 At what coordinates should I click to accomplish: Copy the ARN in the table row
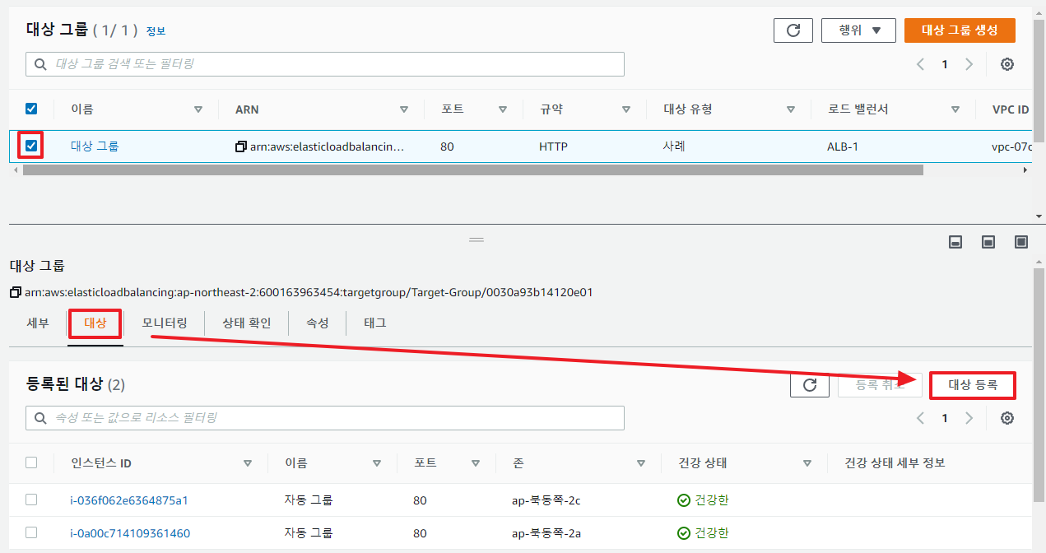(240, 146)
